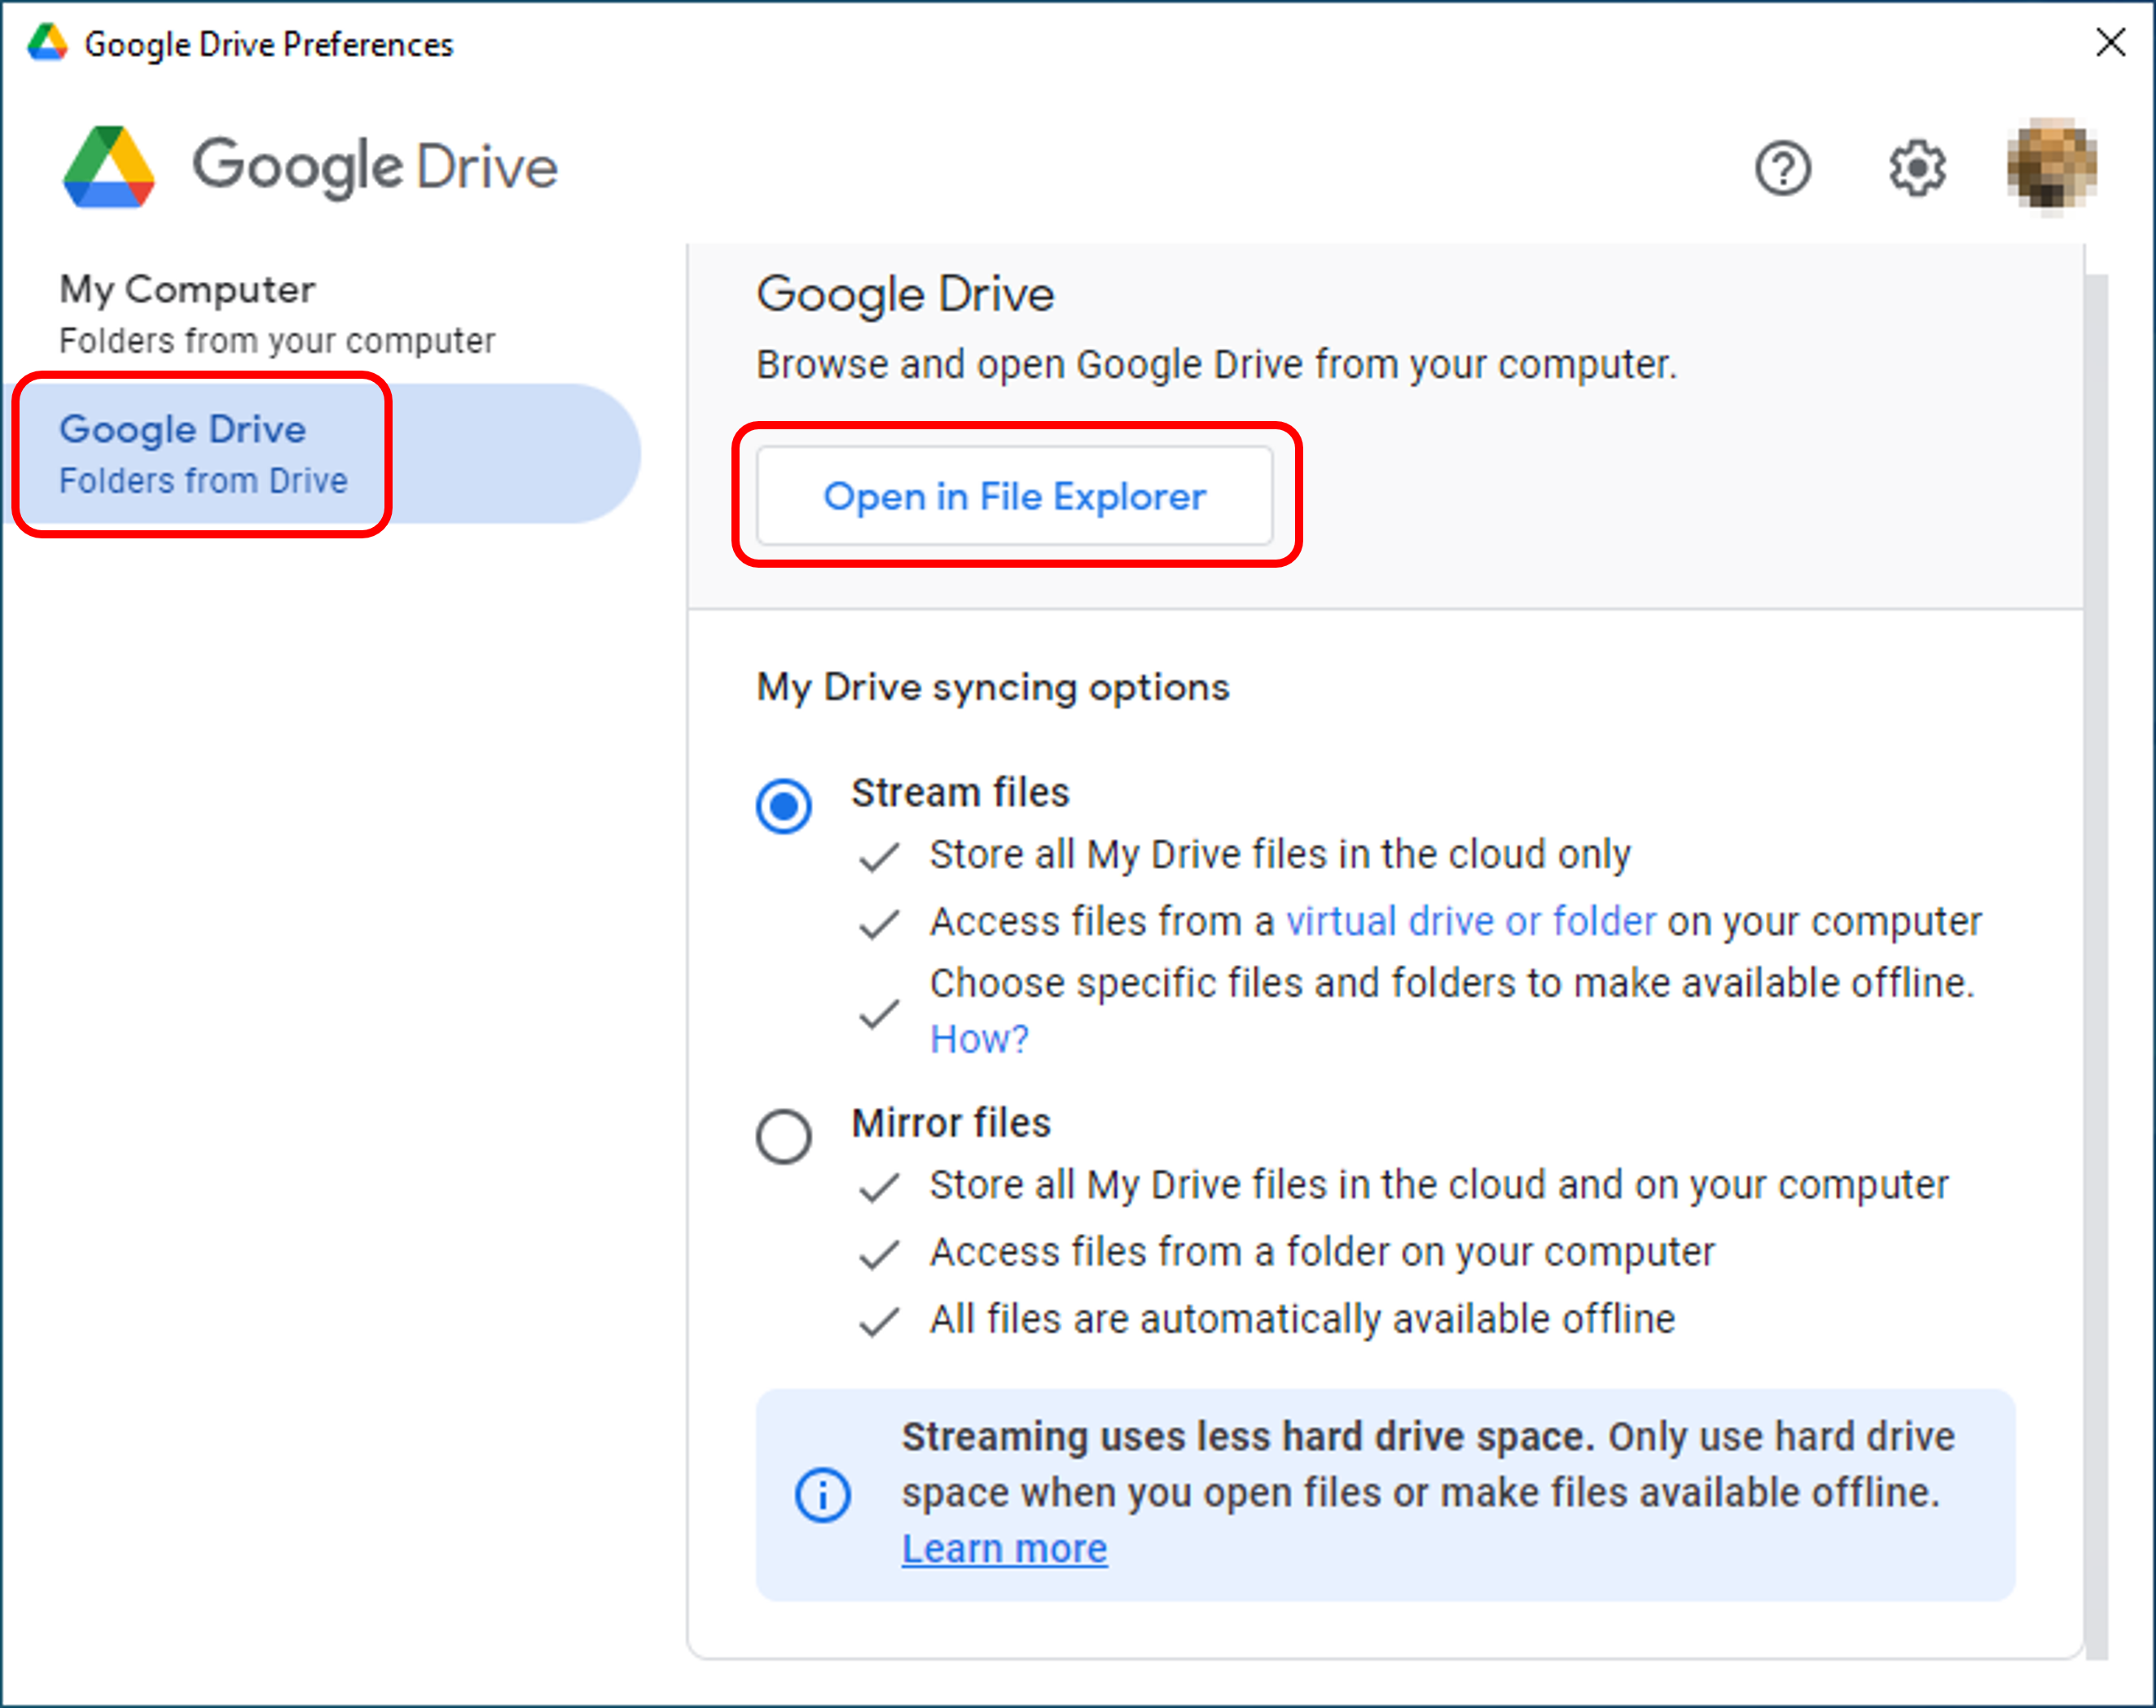
Task: Select the Mirror files radio button
Action: pyautogui.click(x=783, y=1136)
